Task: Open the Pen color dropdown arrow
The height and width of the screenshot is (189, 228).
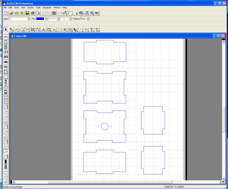Action: (46, 19)
